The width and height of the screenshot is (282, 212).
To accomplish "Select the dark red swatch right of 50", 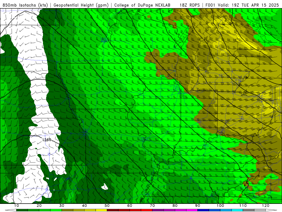I will [112, 210].
